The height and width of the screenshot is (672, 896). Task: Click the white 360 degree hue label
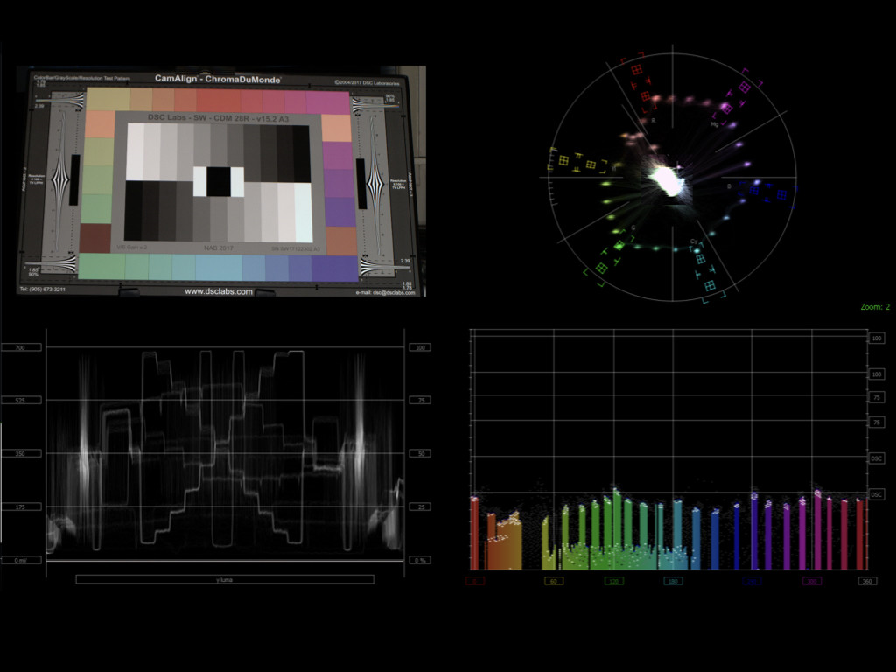point(867,581)
